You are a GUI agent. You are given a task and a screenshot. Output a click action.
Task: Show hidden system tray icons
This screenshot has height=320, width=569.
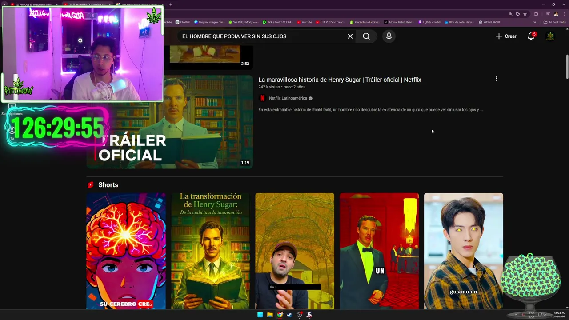516,315
